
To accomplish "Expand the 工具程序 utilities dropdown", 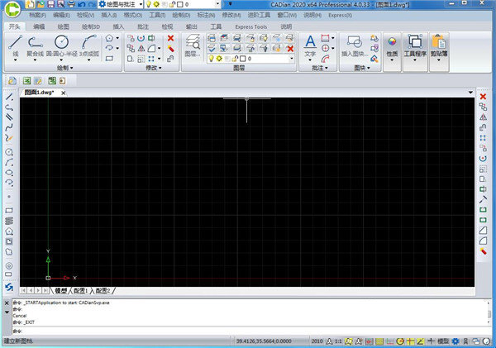I will pyautogui.click(x=414, y=60).
